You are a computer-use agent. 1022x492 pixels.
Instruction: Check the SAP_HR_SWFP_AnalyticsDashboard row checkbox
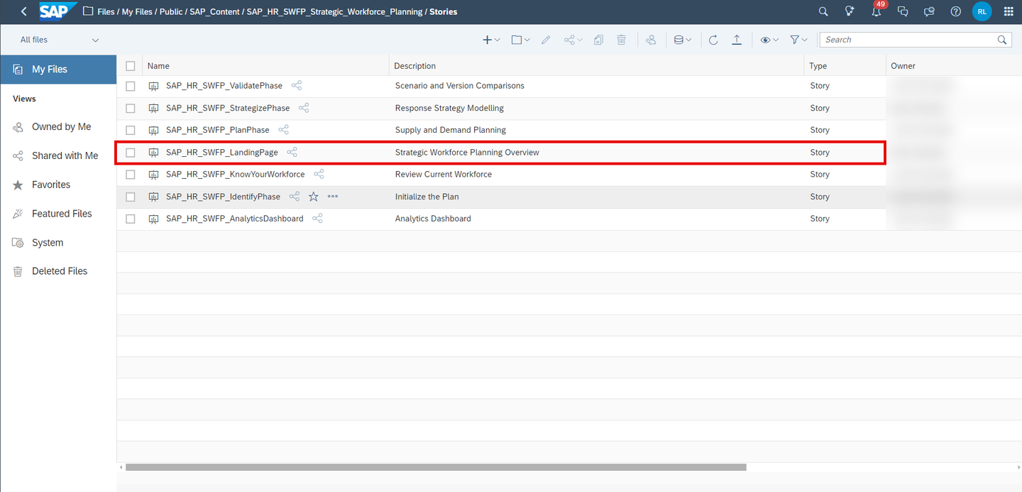(x=131, y=219)
